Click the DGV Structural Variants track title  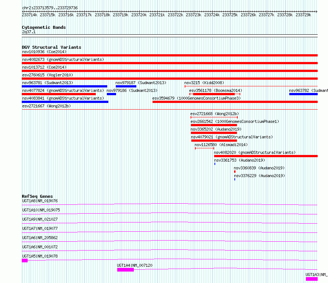(x=52, y=47)
